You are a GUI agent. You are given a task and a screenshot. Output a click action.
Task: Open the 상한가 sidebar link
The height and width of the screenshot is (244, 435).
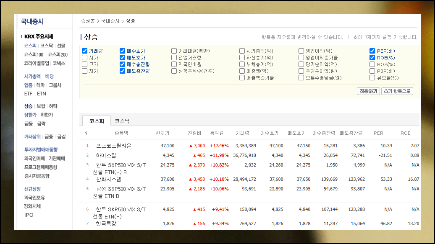click(30, 115)
